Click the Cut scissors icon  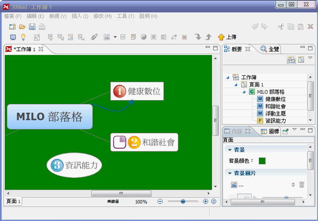click(281, 26)
